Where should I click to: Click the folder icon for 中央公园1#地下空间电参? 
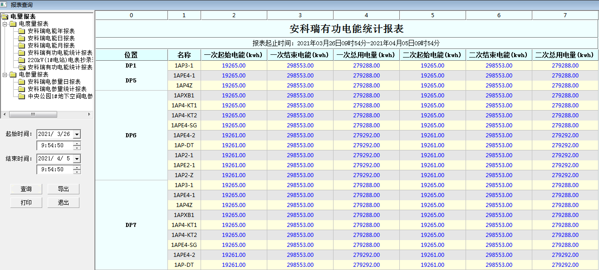(21, 96)
